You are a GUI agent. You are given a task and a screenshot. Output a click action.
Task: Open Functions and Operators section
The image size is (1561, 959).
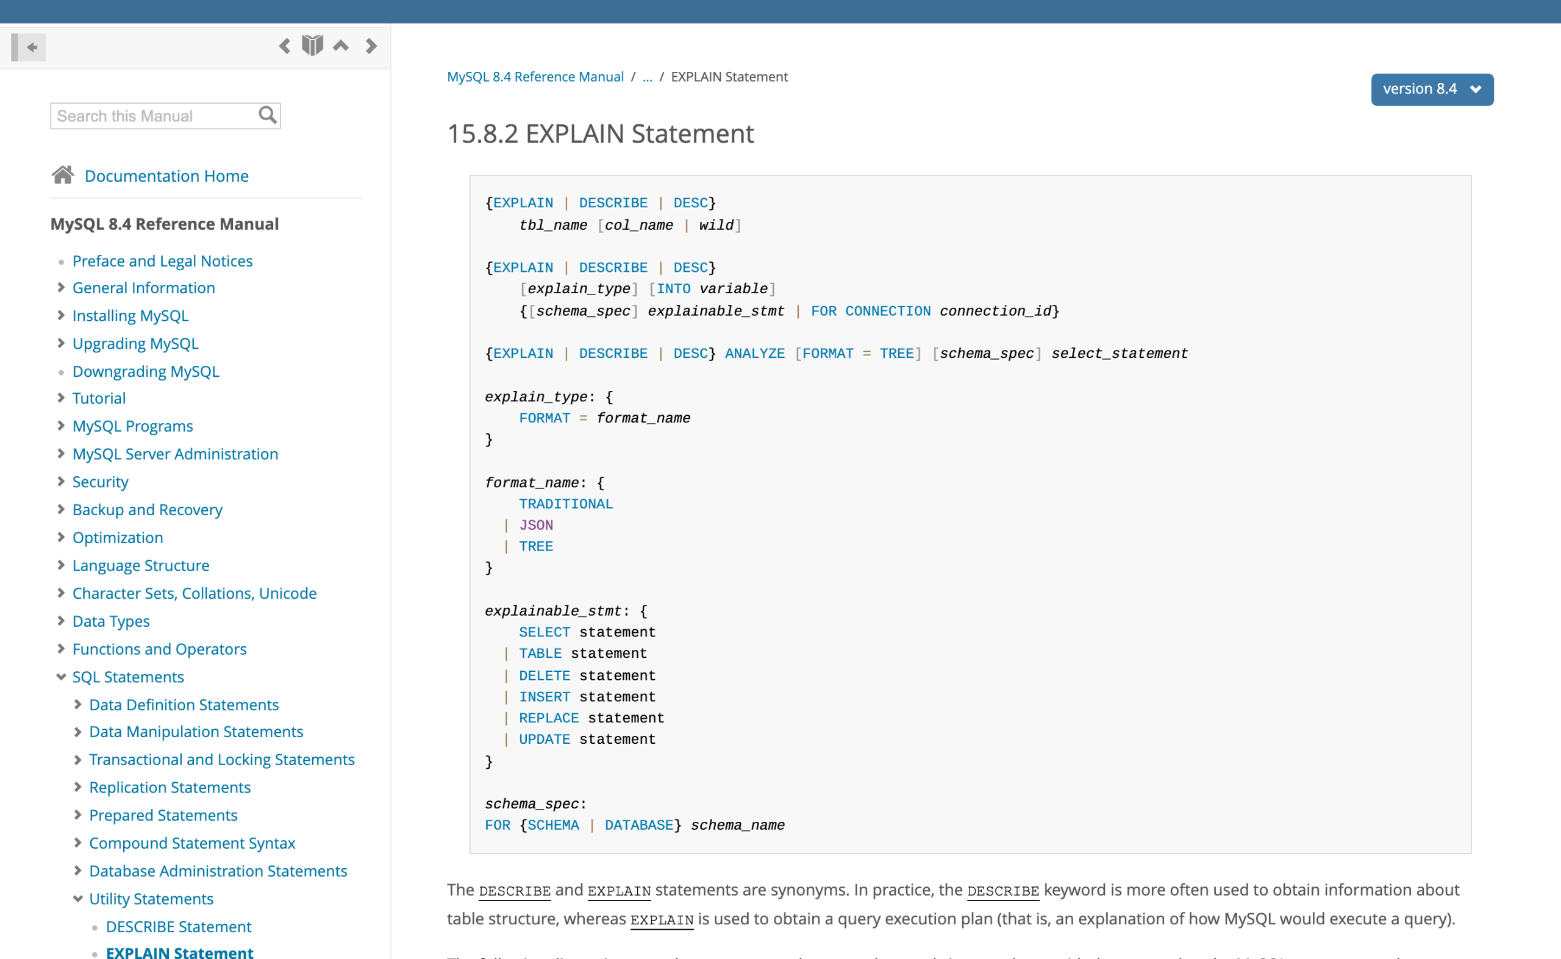(x=159, y=649)
